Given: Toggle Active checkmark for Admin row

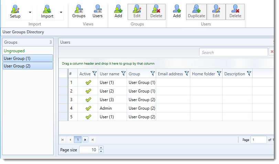Looking at the screenshot, I should pos(88,108).
